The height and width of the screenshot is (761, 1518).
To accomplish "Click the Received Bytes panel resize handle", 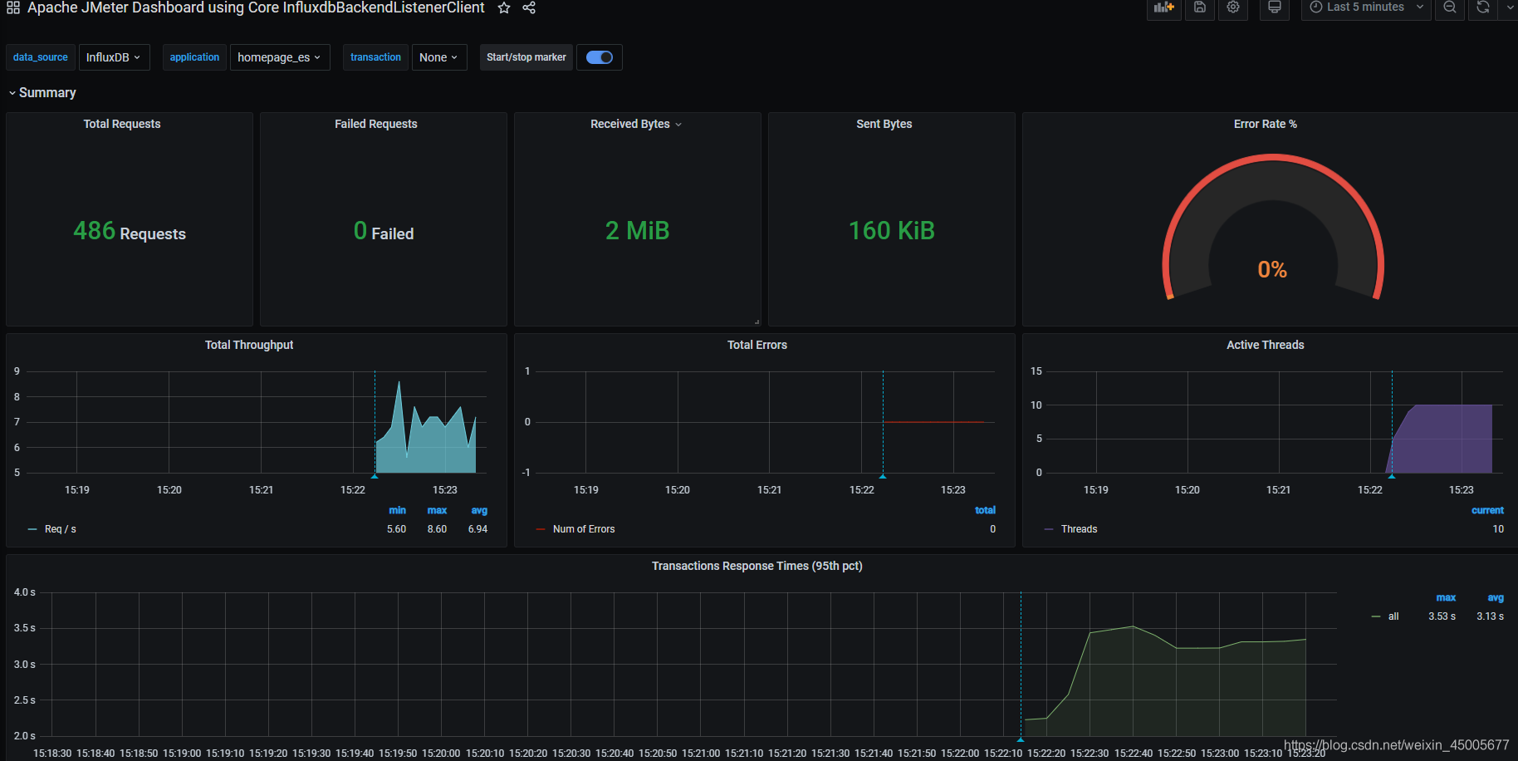I will (757, 322).
